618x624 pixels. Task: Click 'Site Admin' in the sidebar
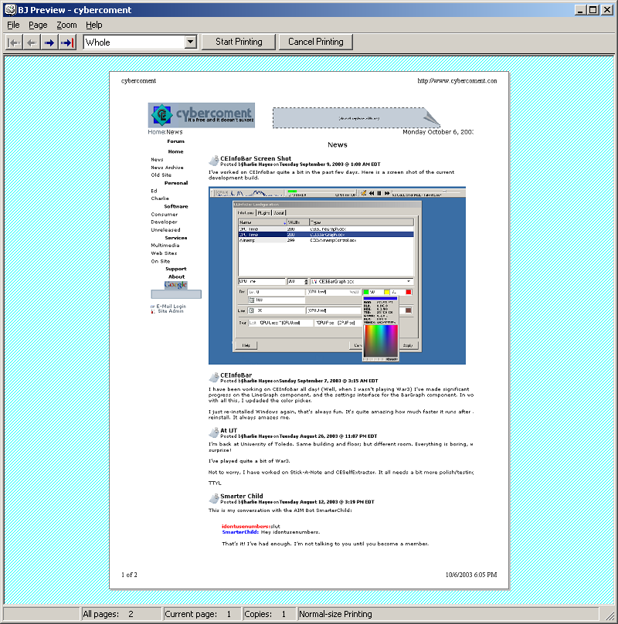171,311
